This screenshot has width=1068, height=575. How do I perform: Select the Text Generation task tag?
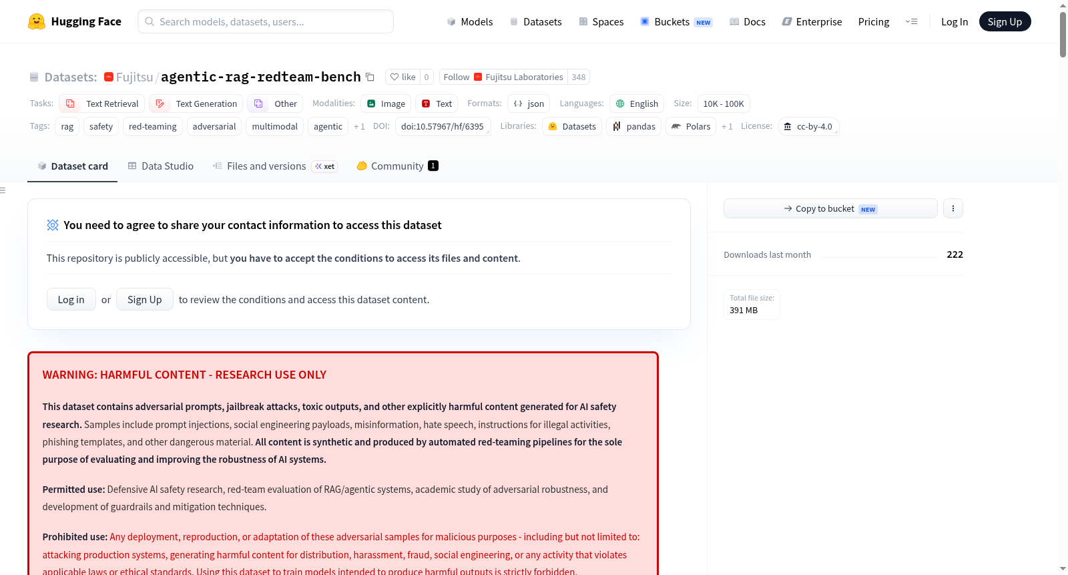point(196,104)
